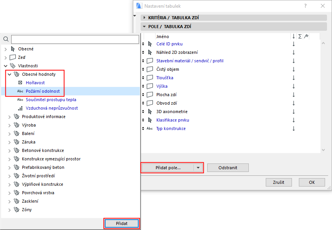Open the Přidat pole dropdown arrow
Screen dimensions: 332x230
coord(198,168)
